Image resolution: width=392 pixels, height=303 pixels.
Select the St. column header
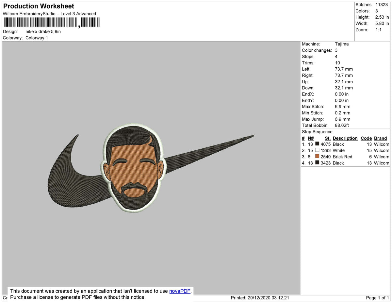[327, 138]
